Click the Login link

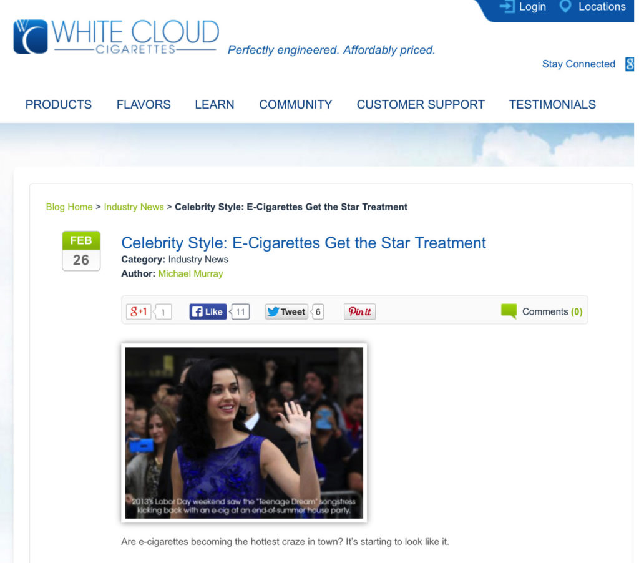(532, 6)
